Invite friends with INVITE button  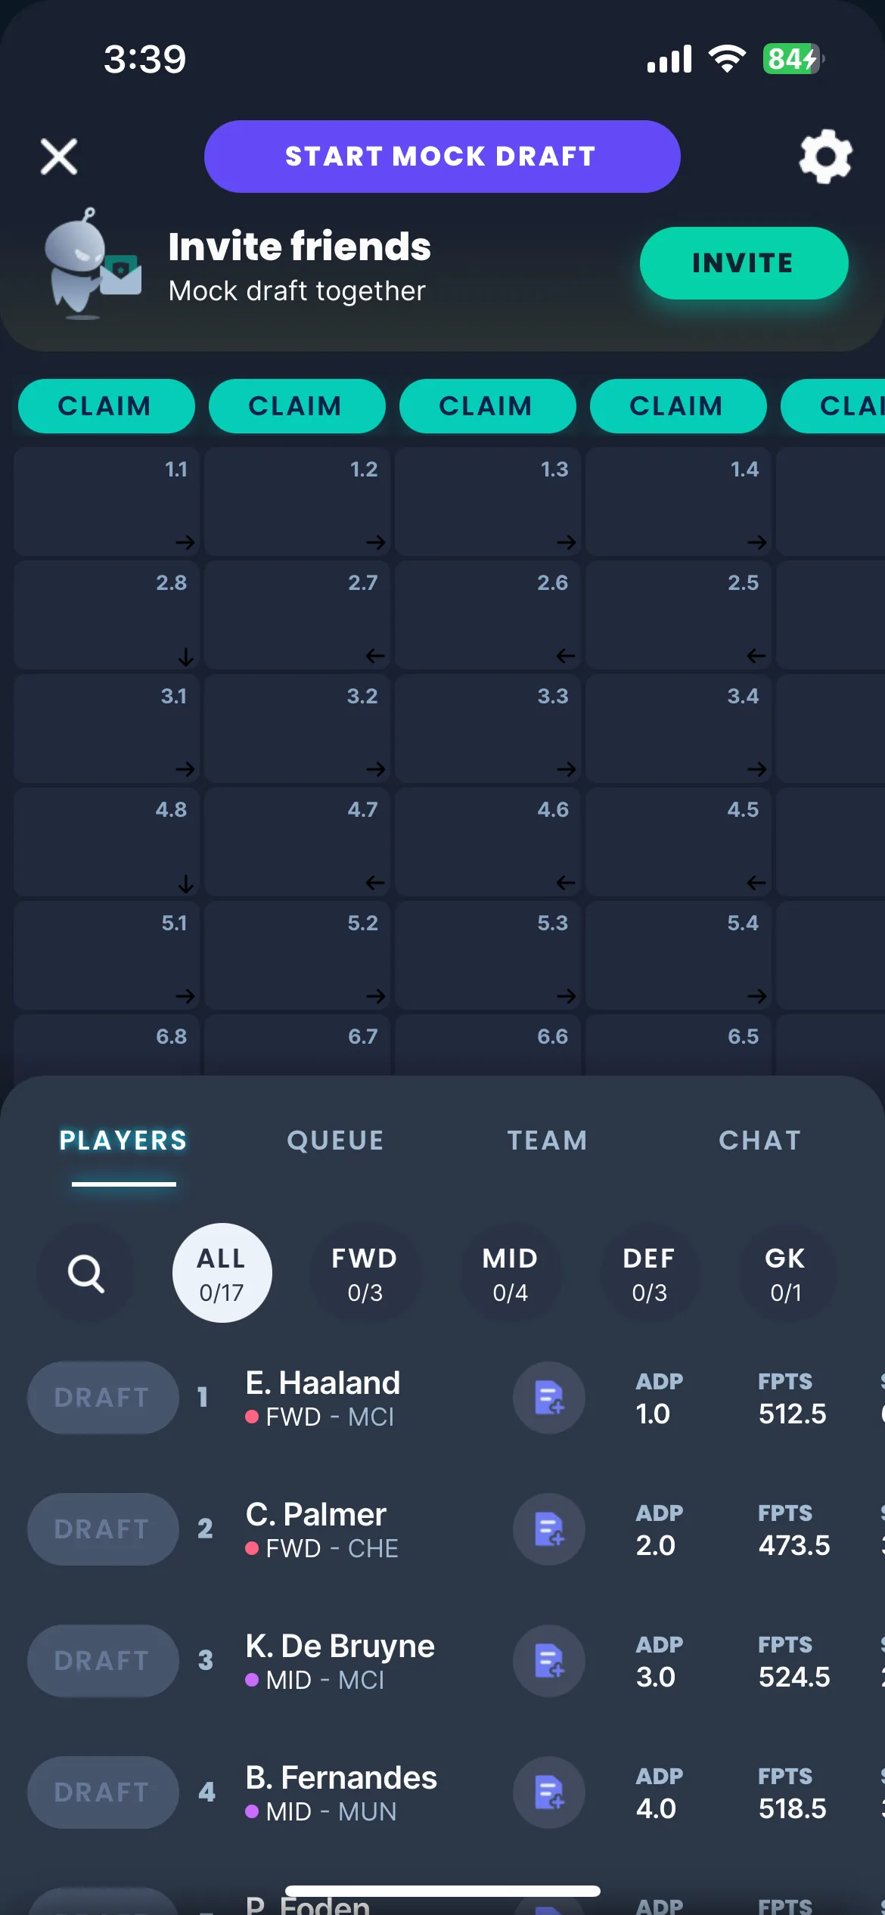[744, 263]
